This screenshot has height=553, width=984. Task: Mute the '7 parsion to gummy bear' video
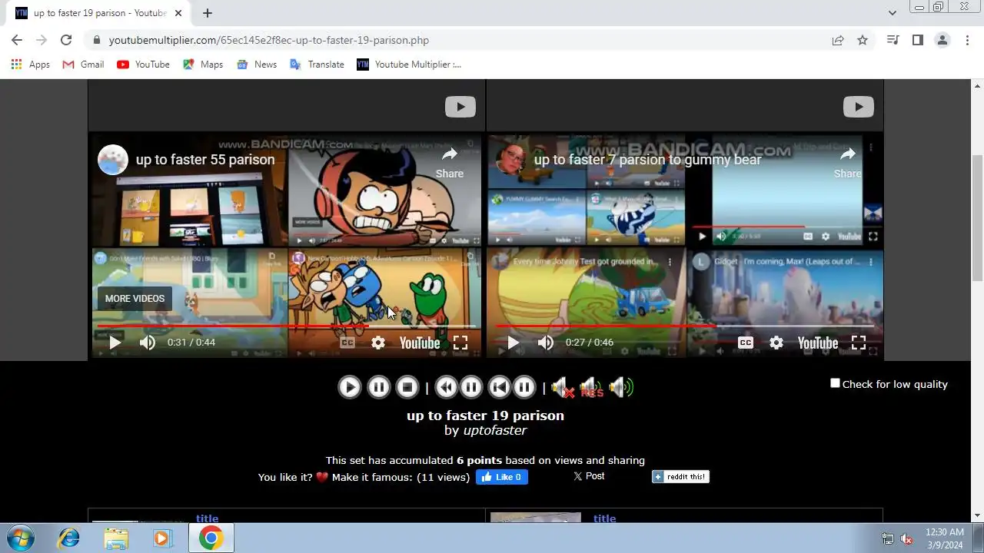point(545,343)
